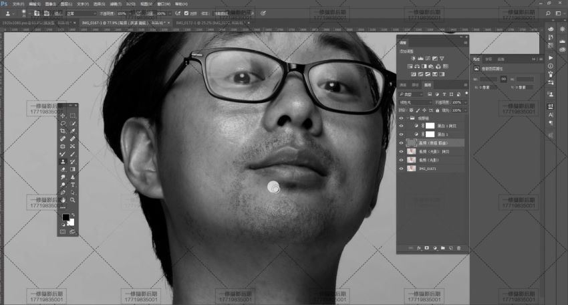568x305 pixels.
Task: Add a Levels adjustment
Action: pyautogui.click(x=420, y=58)
